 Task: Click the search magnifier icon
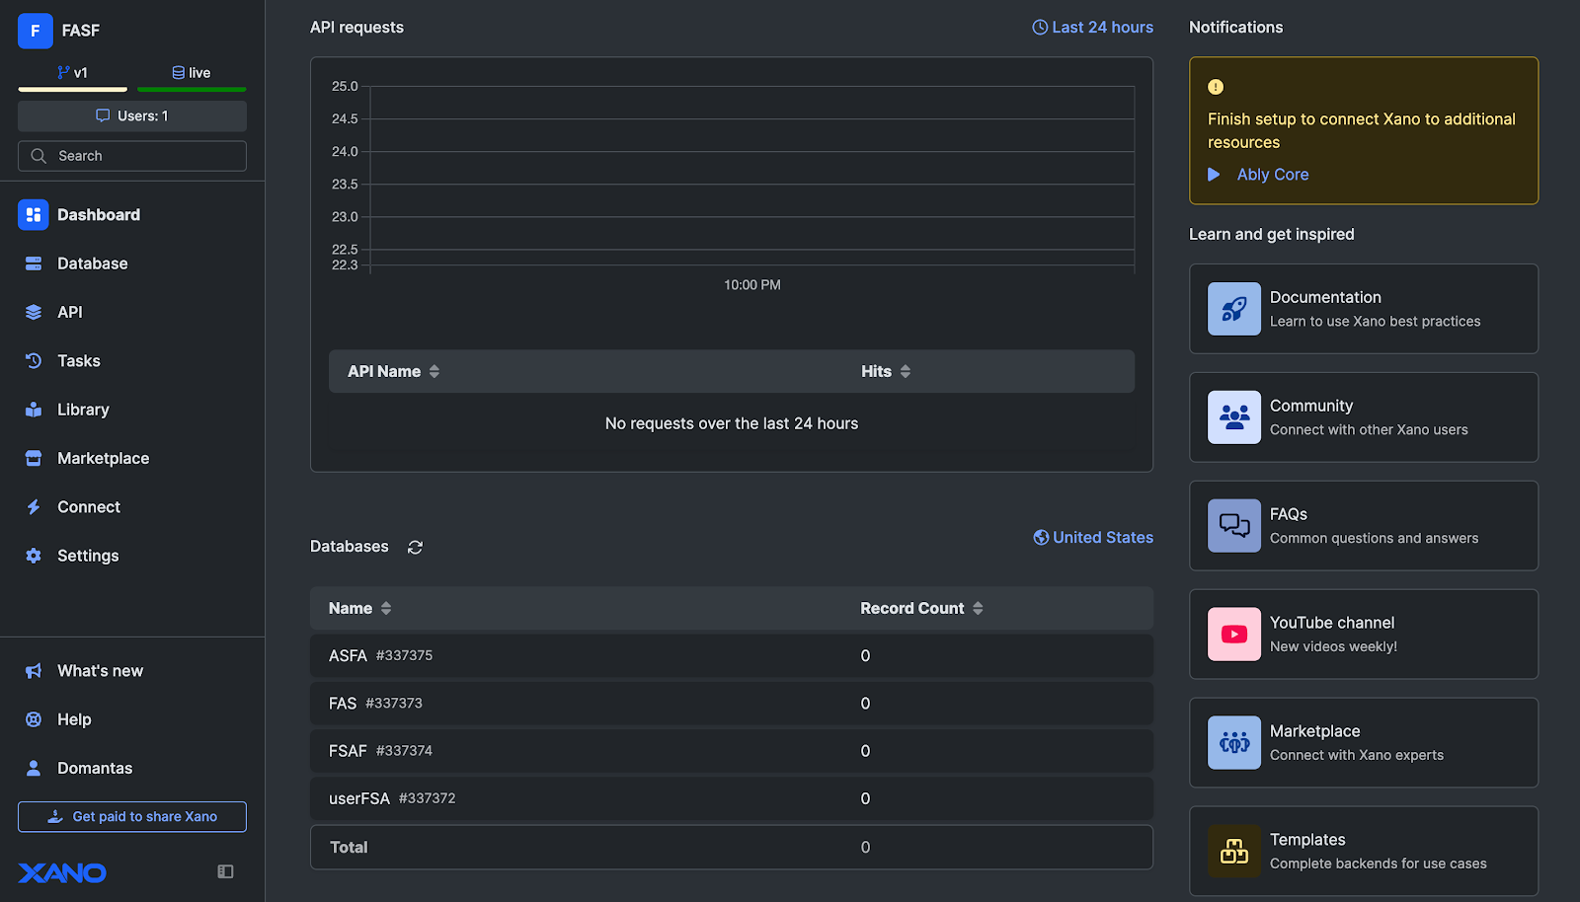click(39, 156)
